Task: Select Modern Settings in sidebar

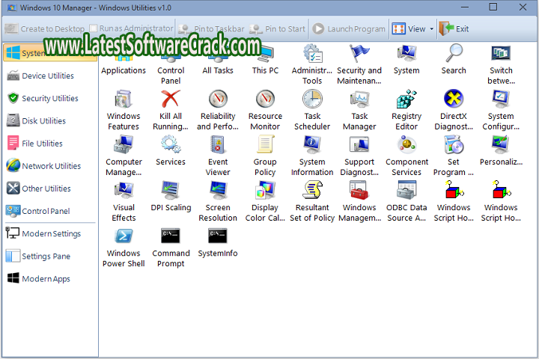Action: 49,233
